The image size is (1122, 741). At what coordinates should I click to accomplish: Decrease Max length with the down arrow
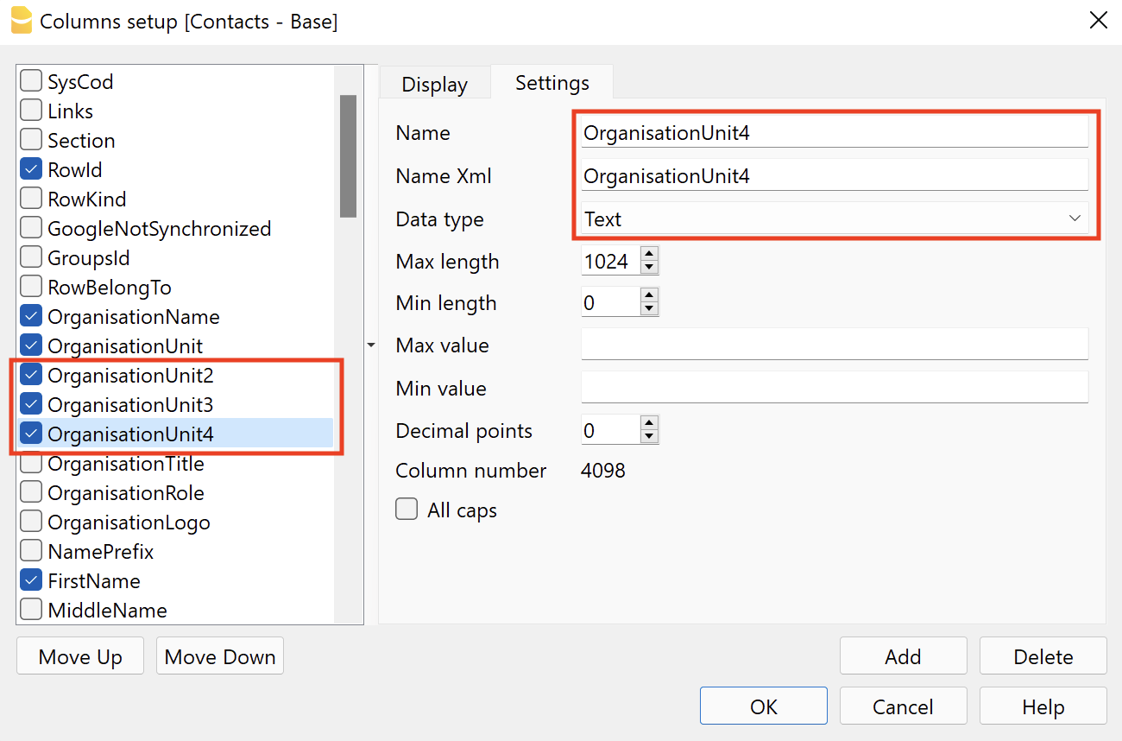tap(649, 268)
